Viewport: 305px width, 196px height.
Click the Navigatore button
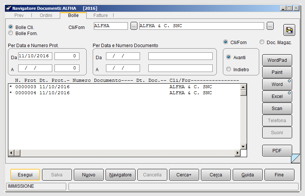point(120,175)
